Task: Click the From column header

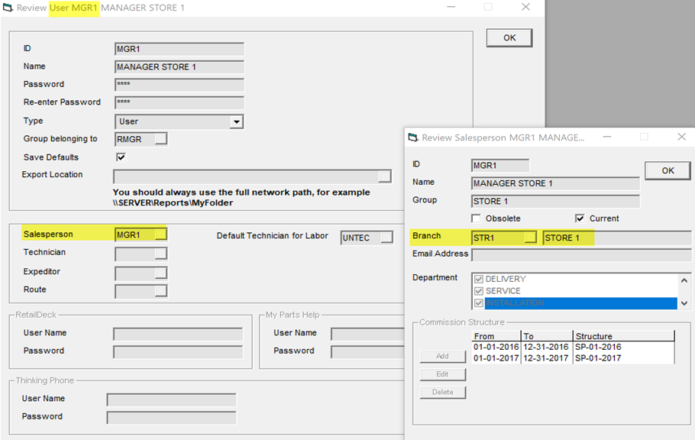Action: pyautogui.click(x=496, y=336)
